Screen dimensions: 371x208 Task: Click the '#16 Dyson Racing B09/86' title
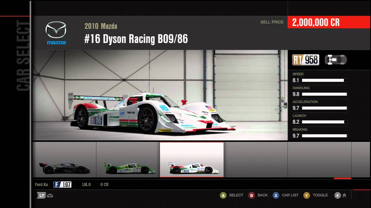(136, 39)
